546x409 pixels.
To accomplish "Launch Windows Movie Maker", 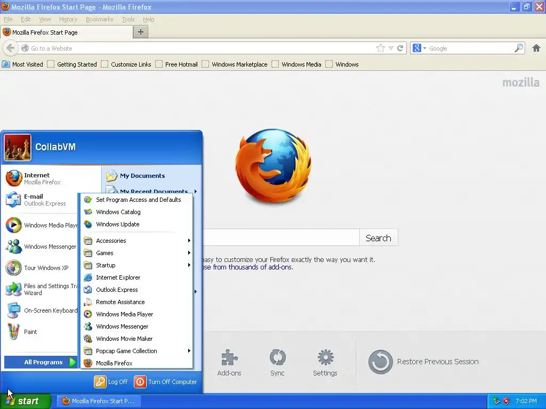I will tap(137, 339).
